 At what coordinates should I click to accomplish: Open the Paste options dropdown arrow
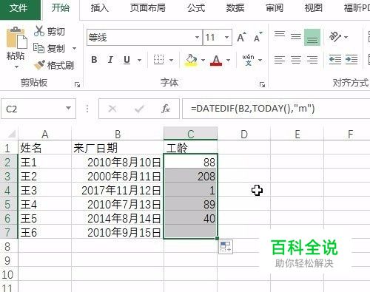coord(16,67)
